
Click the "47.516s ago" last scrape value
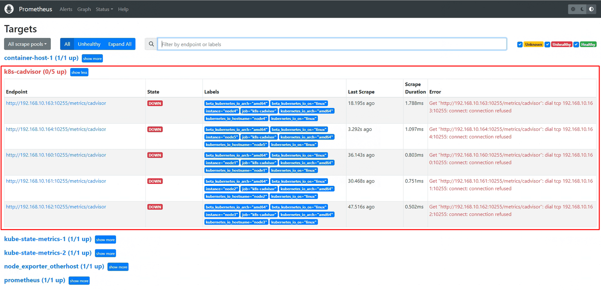coord(361,207)
